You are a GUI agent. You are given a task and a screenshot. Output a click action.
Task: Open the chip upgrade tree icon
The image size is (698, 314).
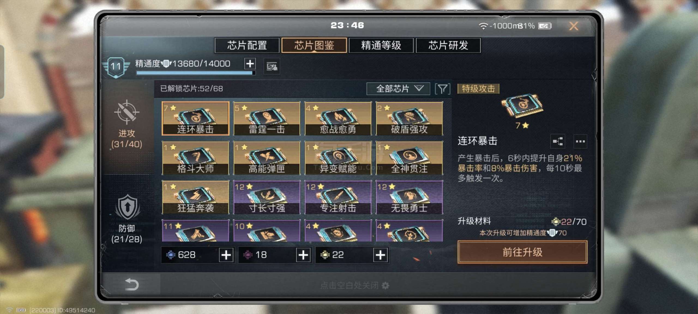click(558, 141)
